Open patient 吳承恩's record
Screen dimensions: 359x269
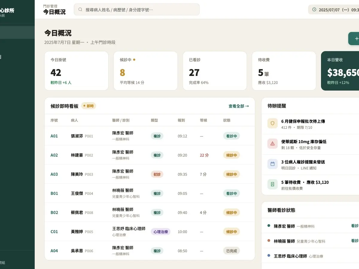coord(77,251)
